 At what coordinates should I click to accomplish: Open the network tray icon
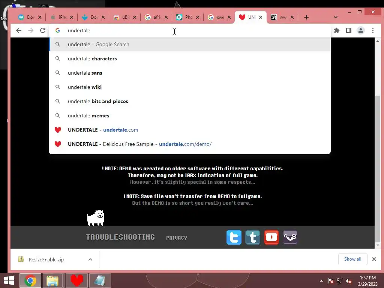coord(340,281)
